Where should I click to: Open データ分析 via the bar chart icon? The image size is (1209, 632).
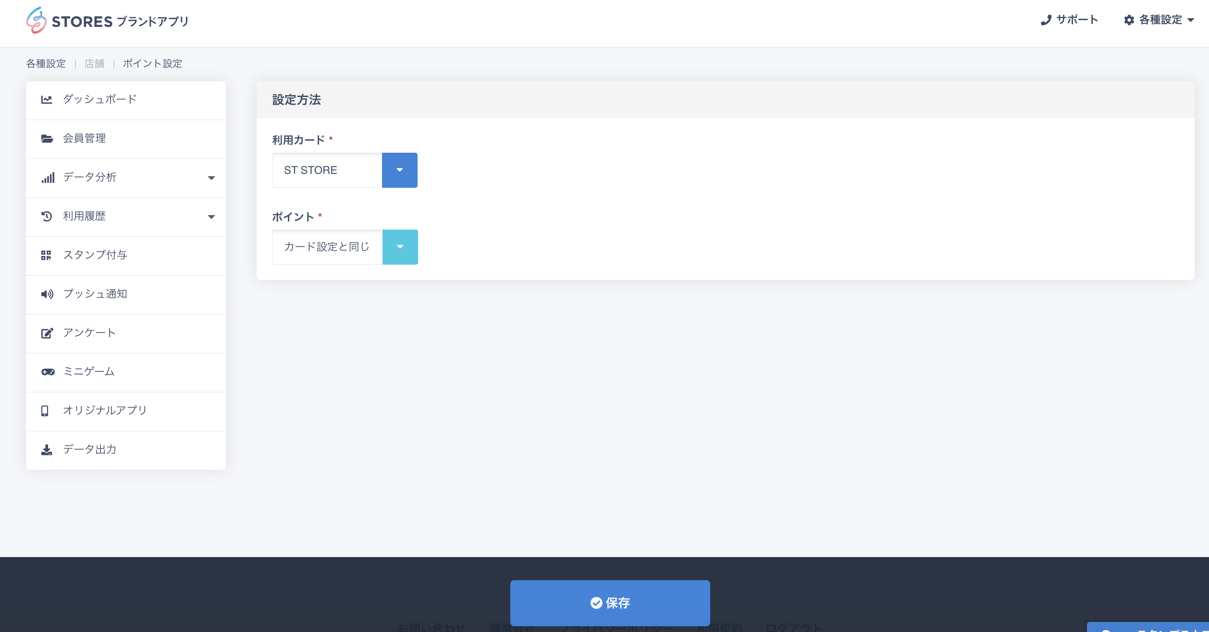[x=47, y=178]
